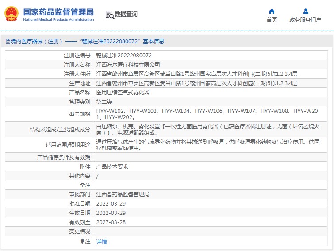Select 江西省药品监督管理局 approving department
The image size is (334, 251).
(x=123, y=194)
